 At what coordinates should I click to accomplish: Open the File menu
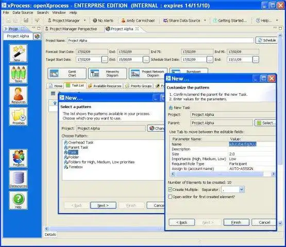pyautogui.click(x=6, y=12)
